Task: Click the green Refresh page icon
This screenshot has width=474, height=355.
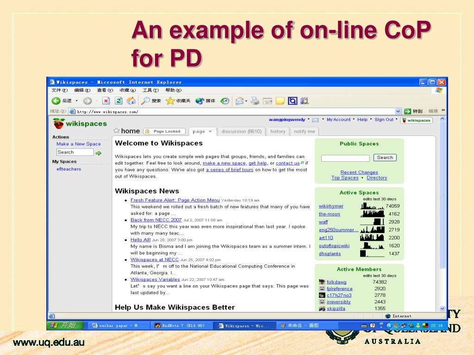Action: tap(118, 101)
